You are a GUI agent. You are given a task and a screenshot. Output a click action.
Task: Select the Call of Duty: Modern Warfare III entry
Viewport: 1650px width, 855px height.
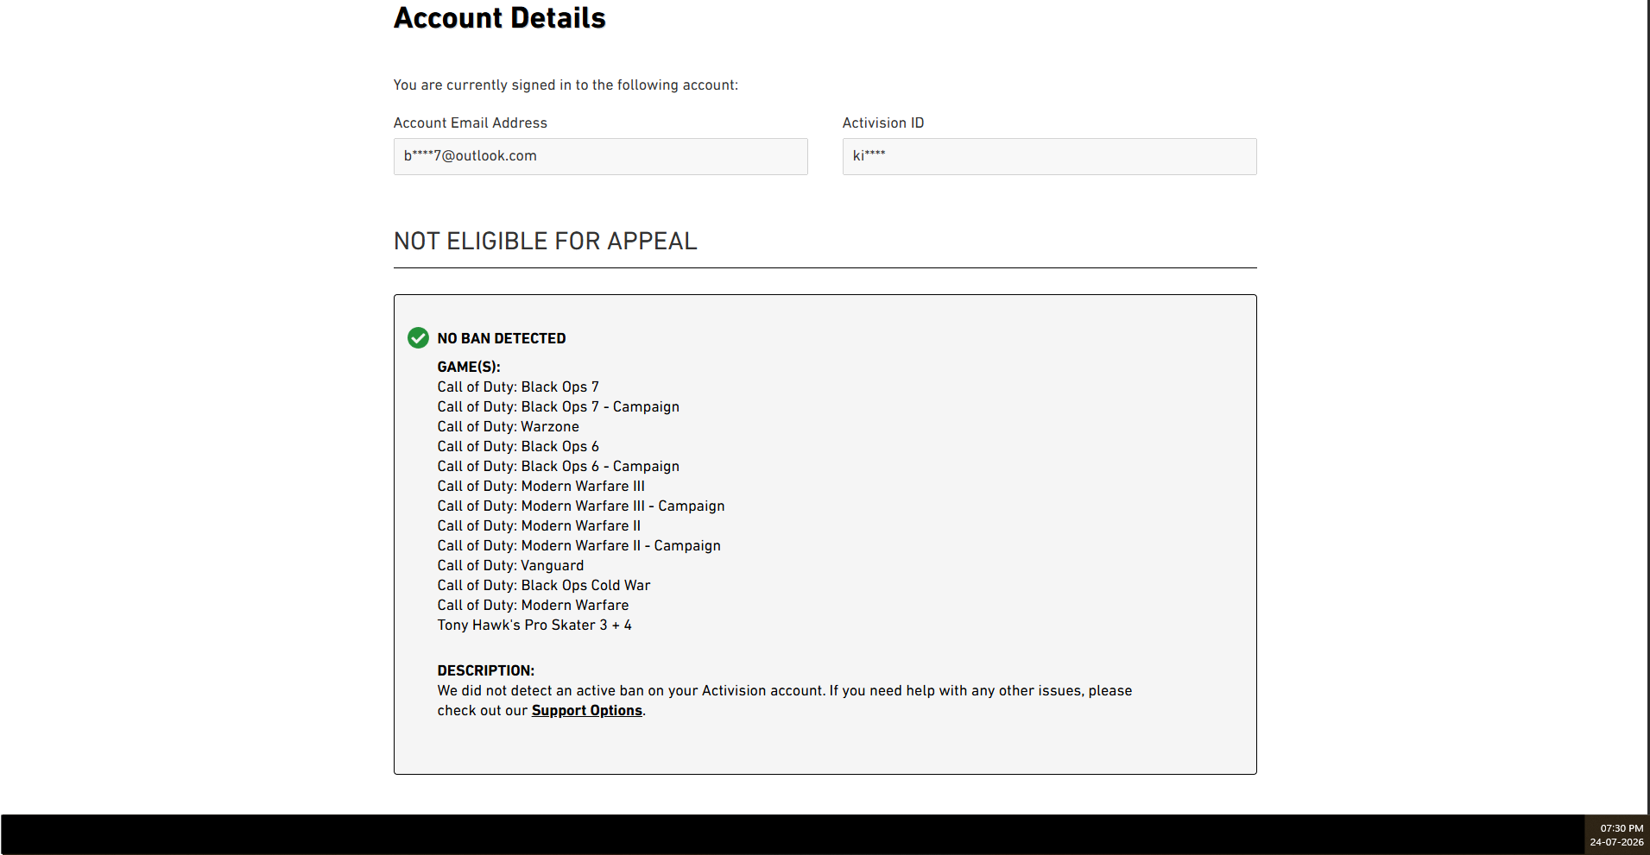click(x=541, y=486)
